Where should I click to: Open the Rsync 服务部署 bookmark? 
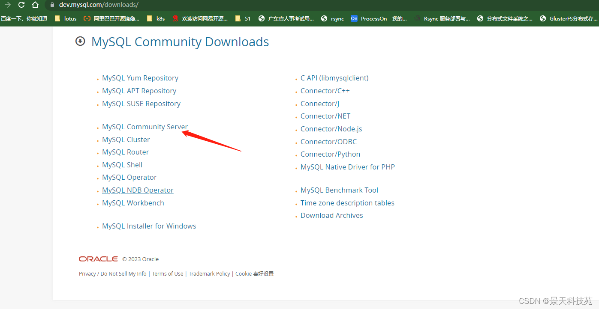point(442,18)
